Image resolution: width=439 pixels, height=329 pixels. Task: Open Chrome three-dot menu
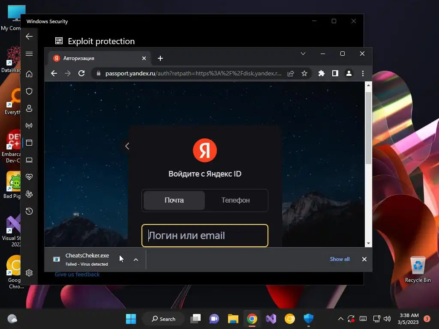pos(363,73)
